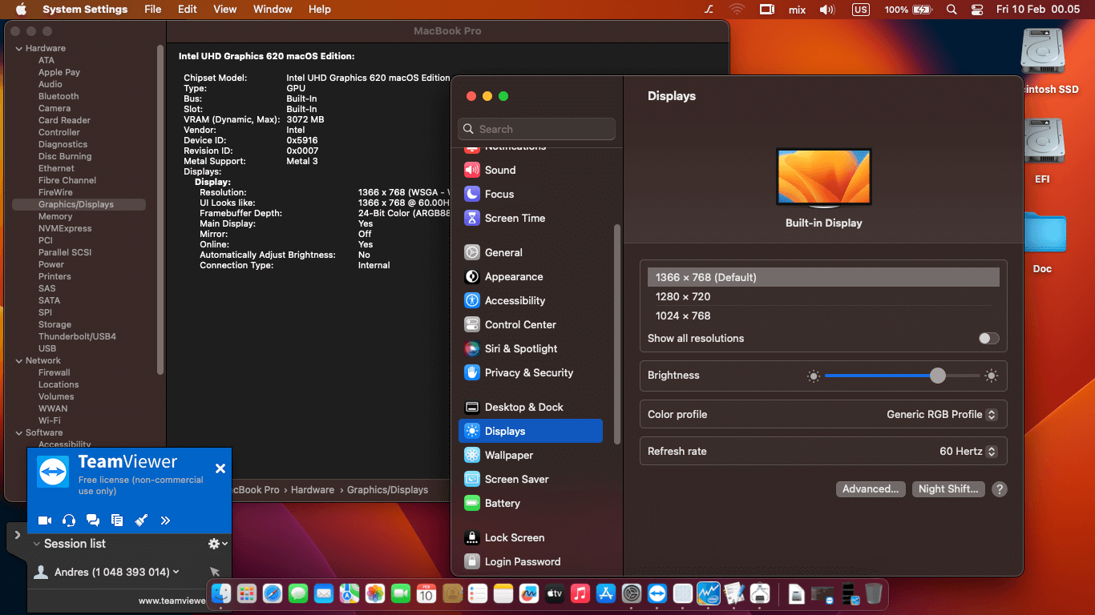
Task: Open FaceTime from the Dock
Action: [x=401, y=593]
